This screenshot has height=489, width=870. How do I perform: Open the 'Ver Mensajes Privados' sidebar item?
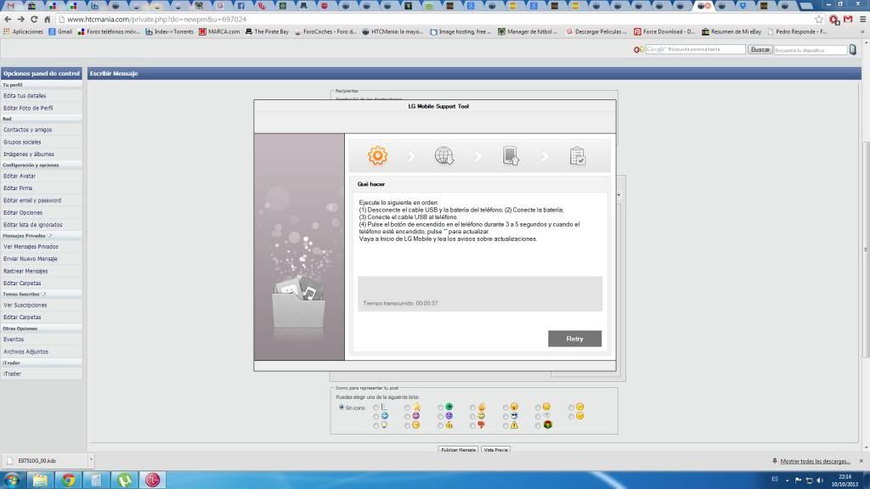[x=31, y=246]
